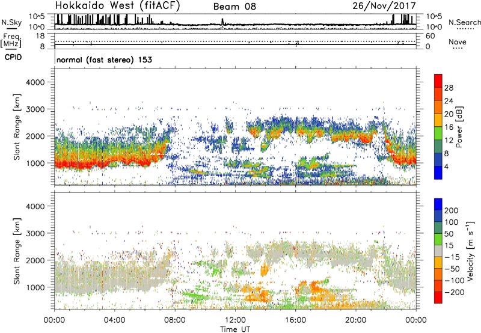Click the 'Freq. [MHz]' axis label

coord(11,40)
